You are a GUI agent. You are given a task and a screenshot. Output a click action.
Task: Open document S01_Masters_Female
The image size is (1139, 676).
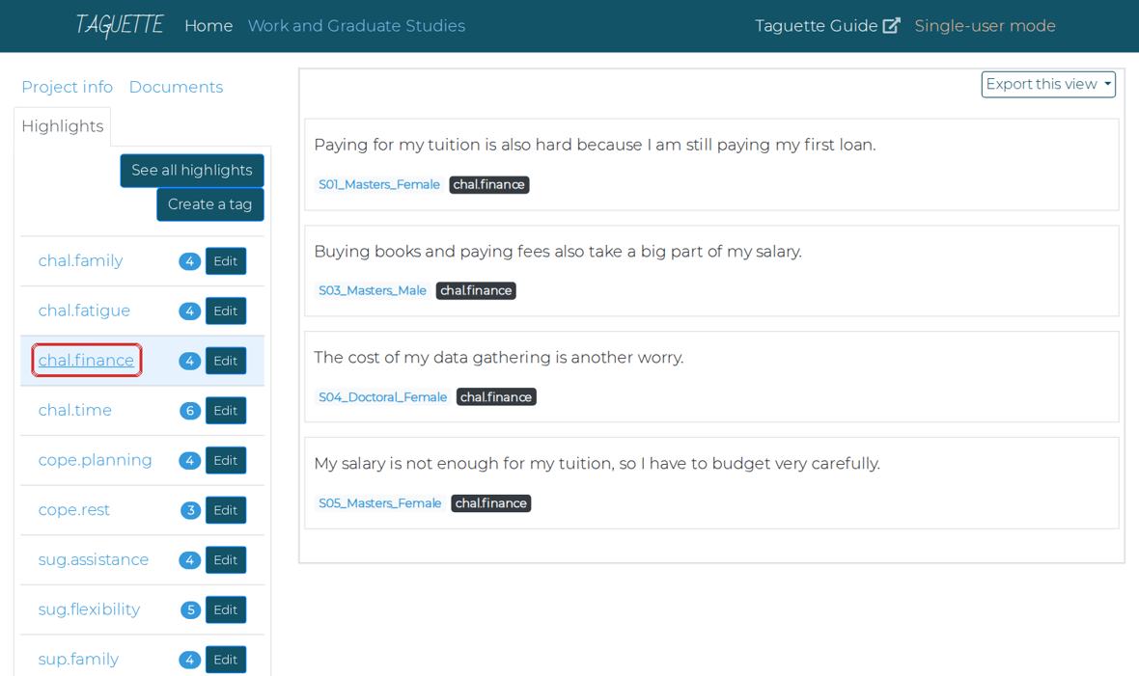click(x=379, y=184)
